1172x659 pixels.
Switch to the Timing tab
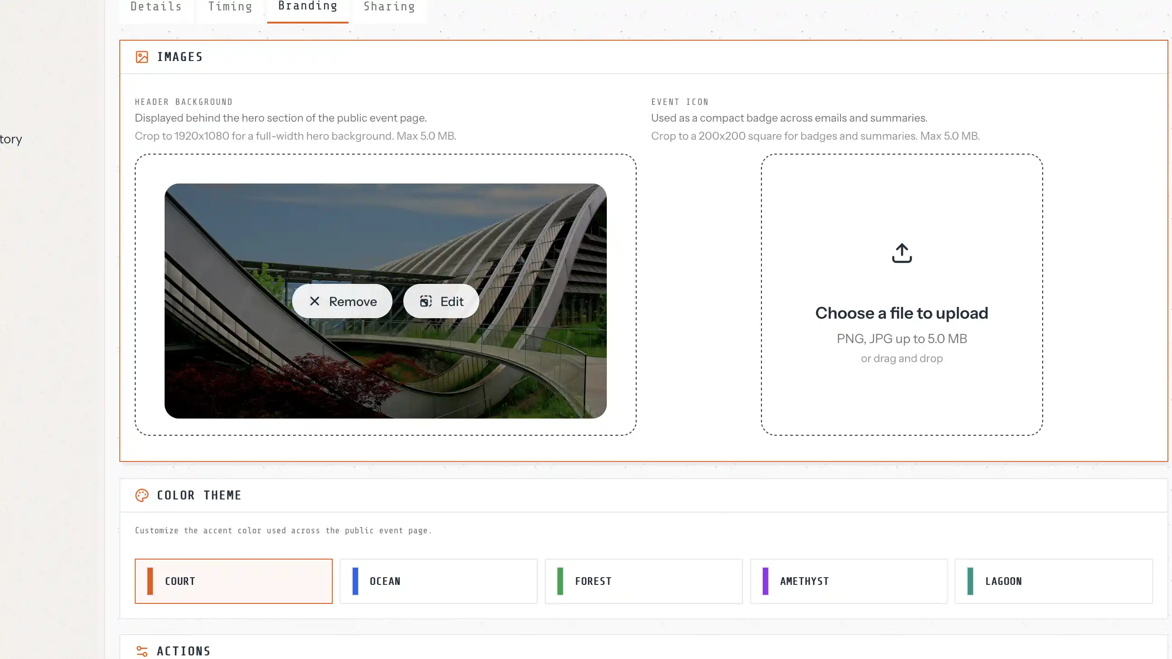(x=230, y=7)
